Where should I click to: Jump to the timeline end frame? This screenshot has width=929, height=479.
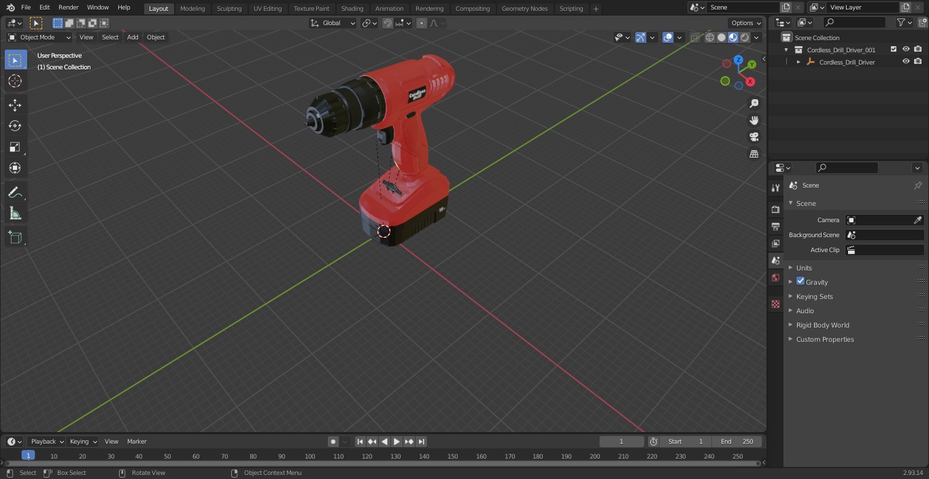421,442
